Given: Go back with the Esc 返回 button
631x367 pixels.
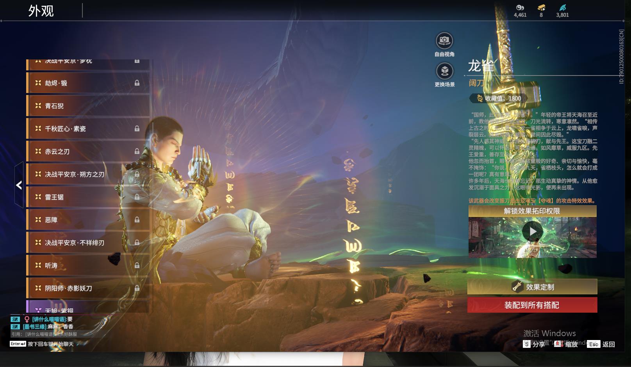Looking at the screenshot, I should click(601, 344).
